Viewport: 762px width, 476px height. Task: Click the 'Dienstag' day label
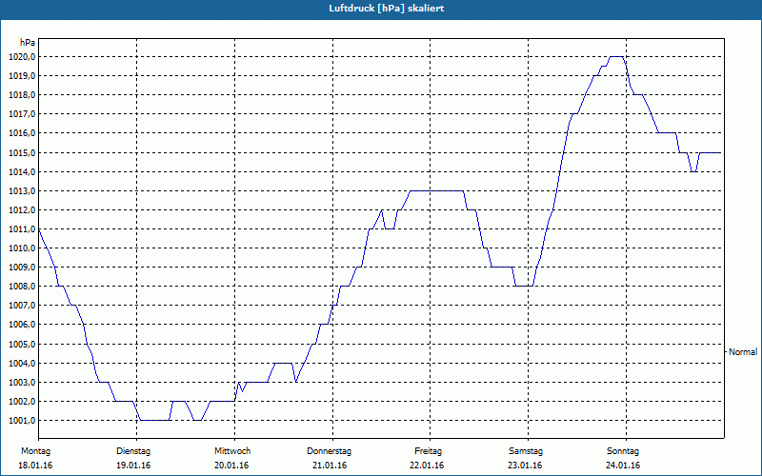tap(133, 451)
